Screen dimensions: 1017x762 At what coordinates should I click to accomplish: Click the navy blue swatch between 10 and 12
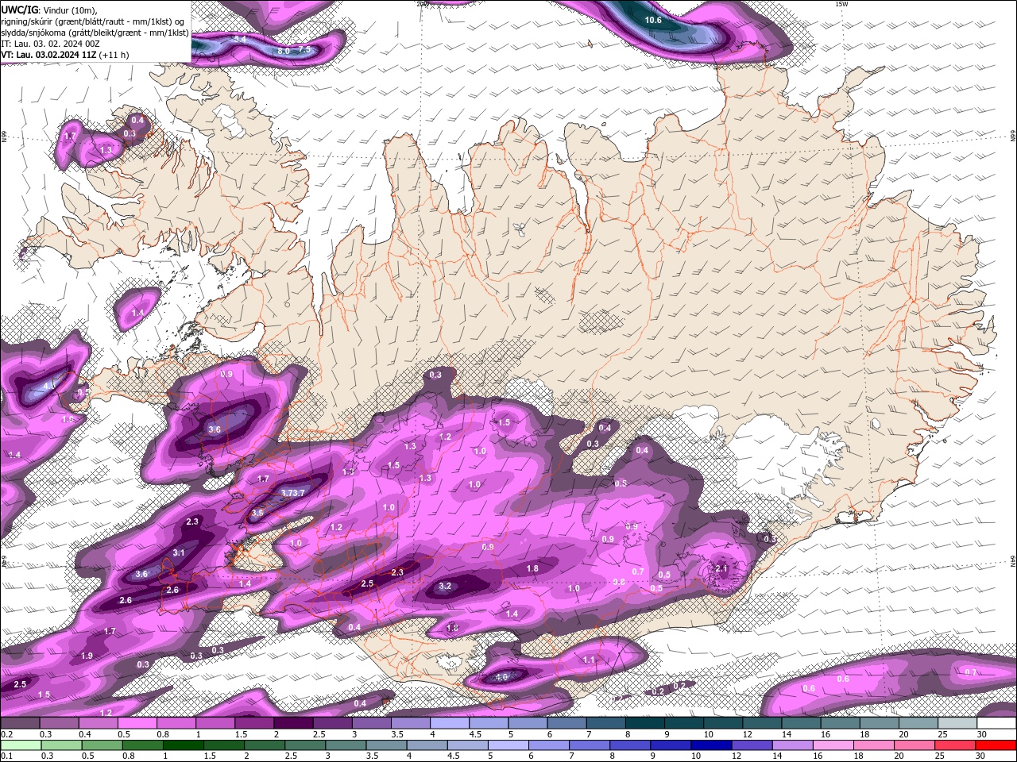[711, 745]
